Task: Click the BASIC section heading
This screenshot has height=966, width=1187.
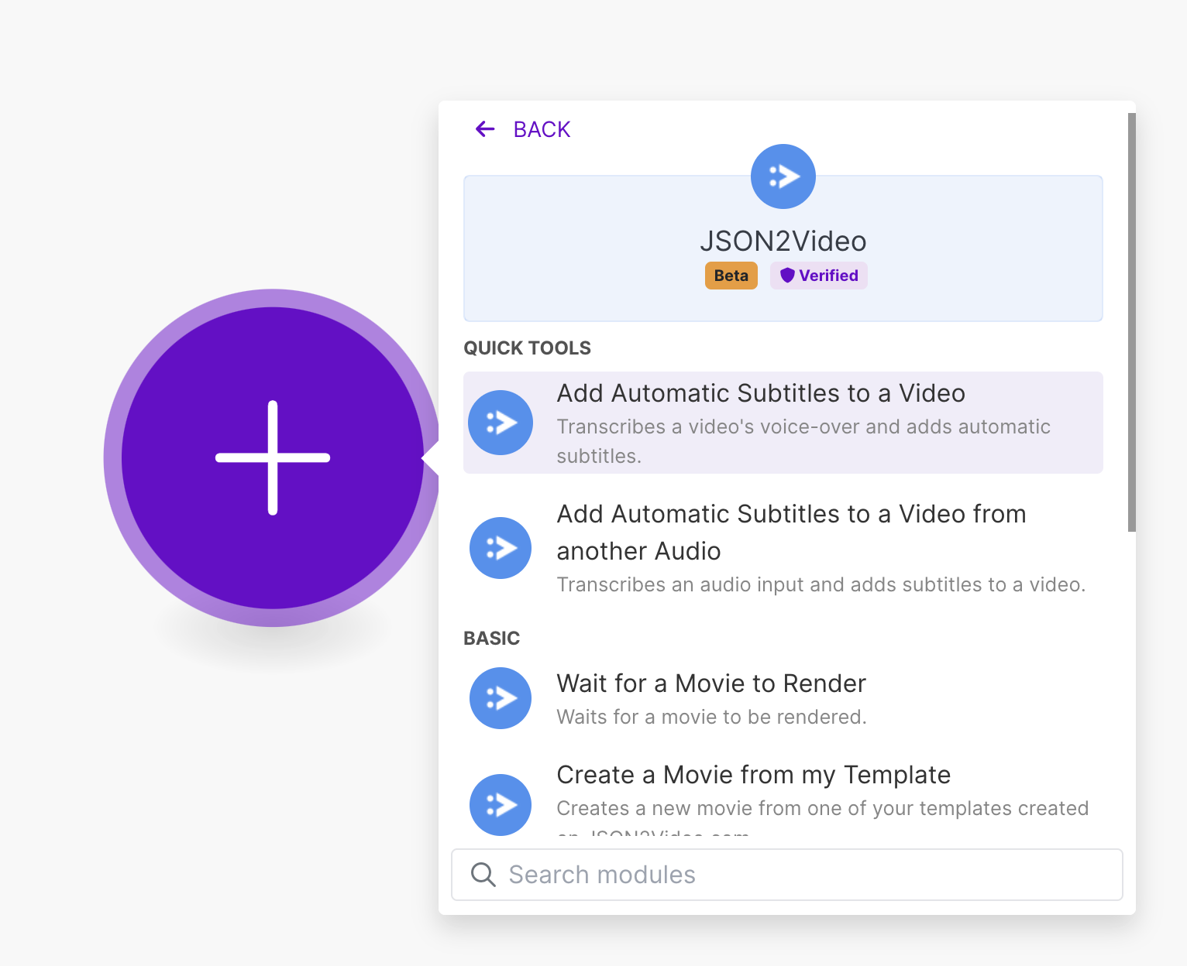Action: [491, 639]
